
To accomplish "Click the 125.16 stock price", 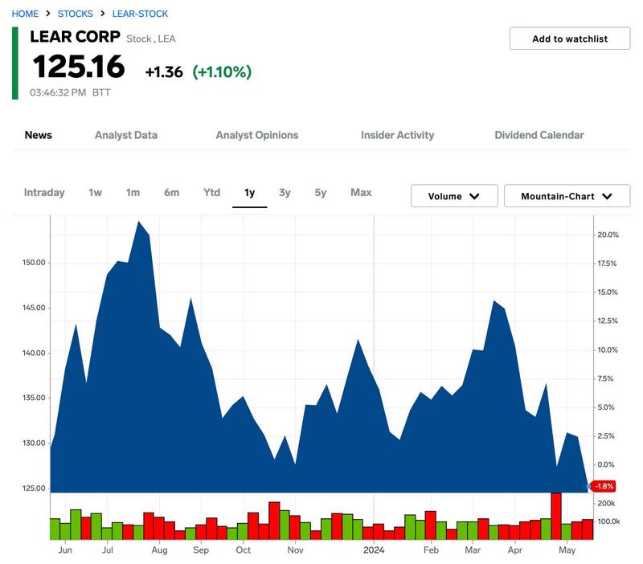I will coord(79,67).
